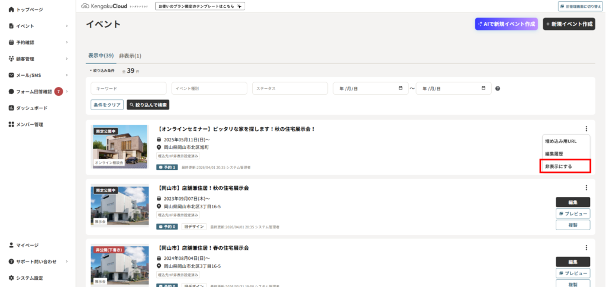The width and height of the screenshot is (606, 287).
Task: Click the help question mark icon beside date range
Action: [x=497, y=88]
